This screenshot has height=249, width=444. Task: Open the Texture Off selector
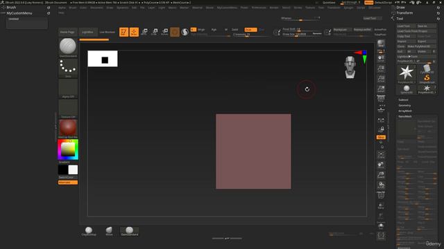[68, 109]
